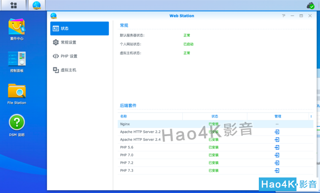The image size is (320, 193).
Task: Select the 状态 sidebar item
Action: (x=80, y=28)
